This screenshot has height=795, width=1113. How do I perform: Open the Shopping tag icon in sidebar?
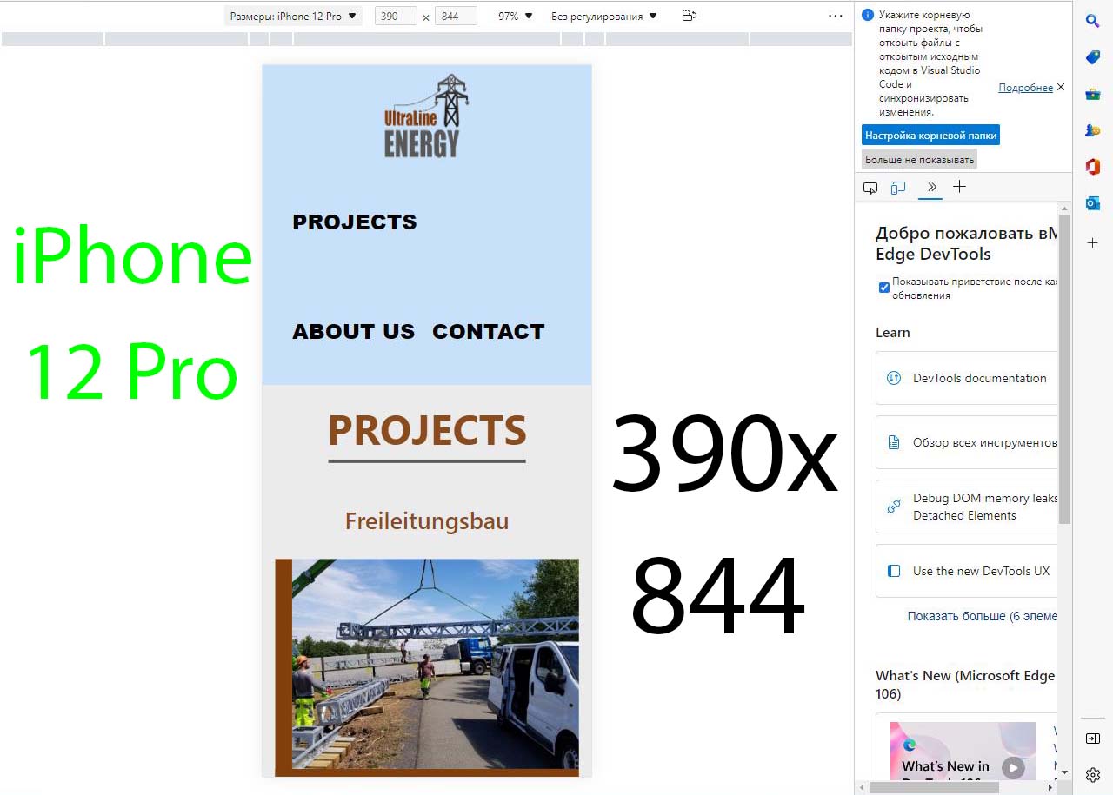(x=1093, y=57)
